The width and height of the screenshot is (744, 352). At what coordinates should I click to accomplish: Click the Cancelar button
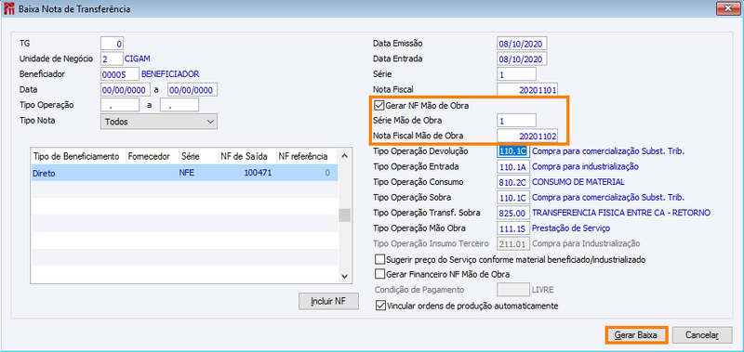point(702,335)
